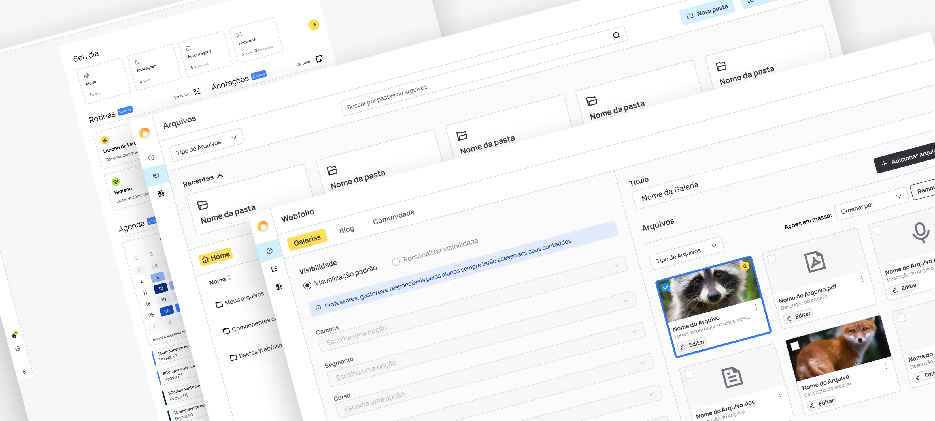The image size is (935, 421).
Task: Open folder icon in Webfolio sidebar
Action: tap(274, 269)
